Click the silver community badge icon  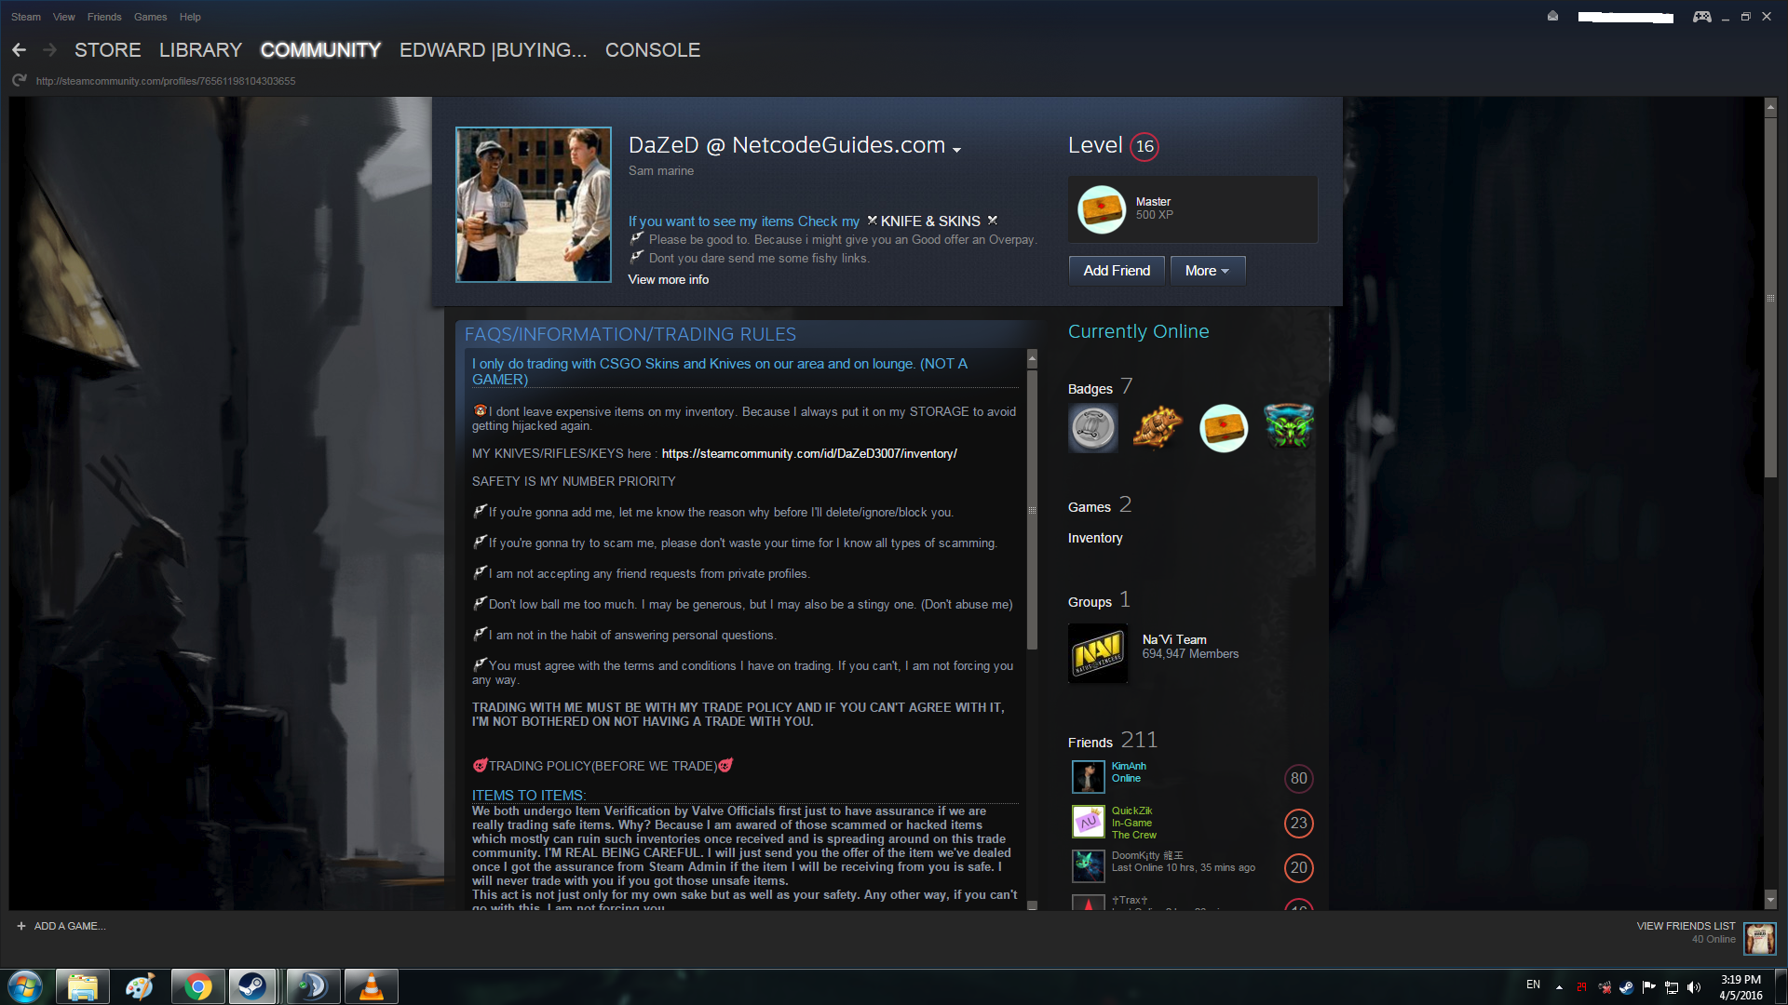1092,428
